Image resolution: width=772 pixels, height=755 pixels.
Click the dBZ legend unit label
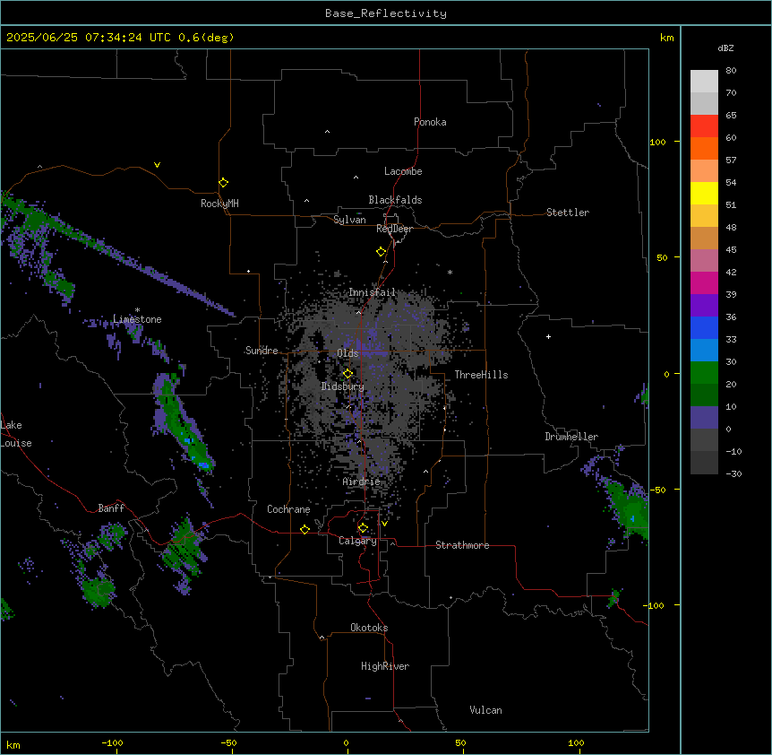725,48
